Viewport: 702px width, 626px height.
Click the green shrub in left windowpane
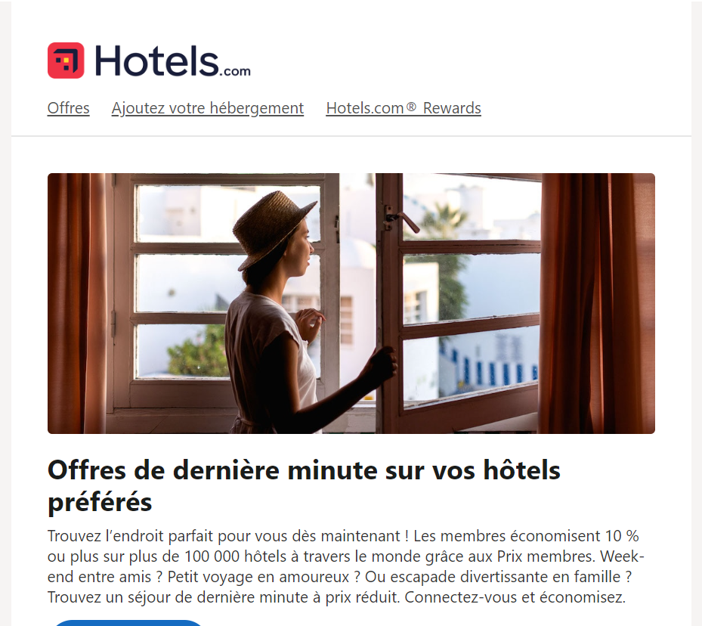(x=198, y=352)
